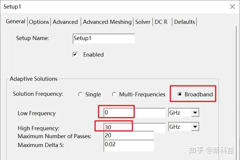Click the Setup Name text field
This screenshot has width=240, height=160.
(x=104, y=39)
